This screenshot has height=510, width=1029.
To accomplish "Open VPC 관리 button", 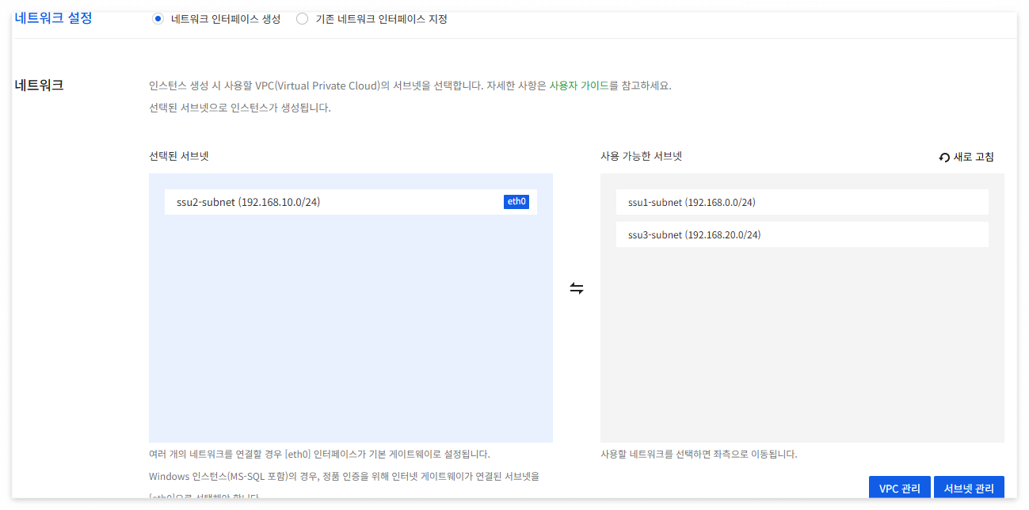I will point(900,488).
